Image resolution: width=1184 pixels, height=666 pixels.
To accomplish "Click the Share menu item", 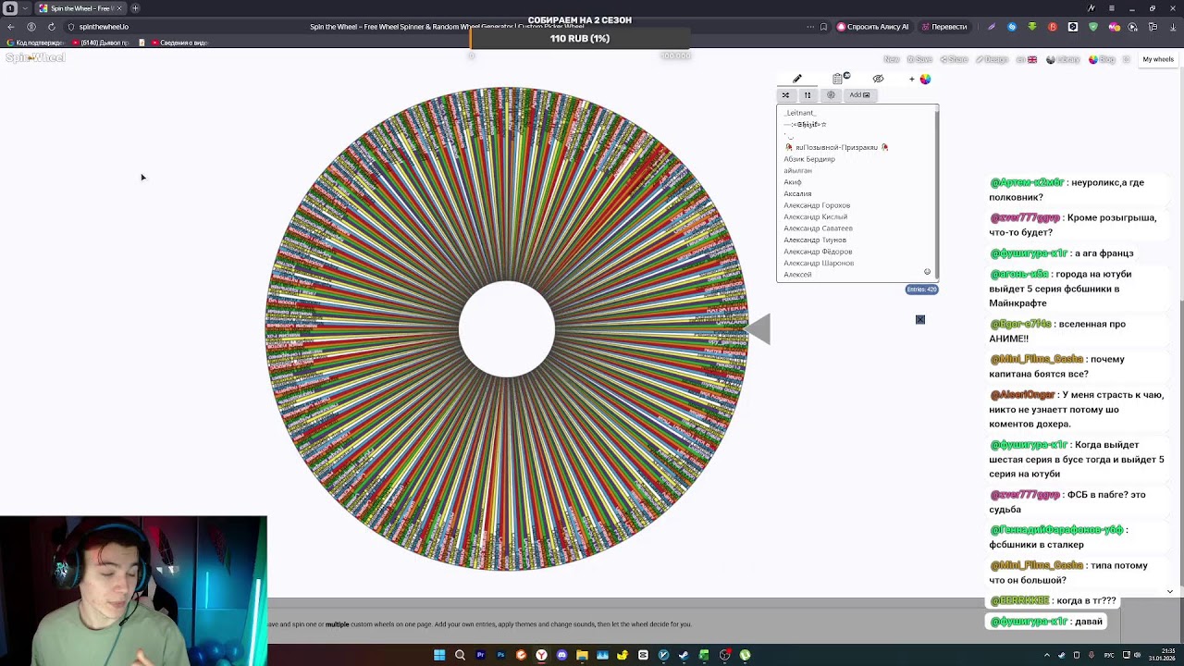I will click(x=954, y=59).
